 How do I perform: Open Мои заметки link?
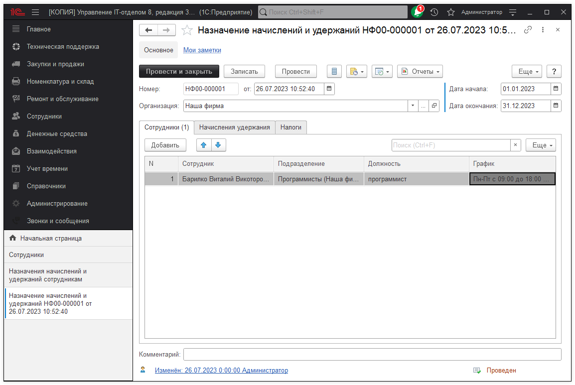pos(202,50)
